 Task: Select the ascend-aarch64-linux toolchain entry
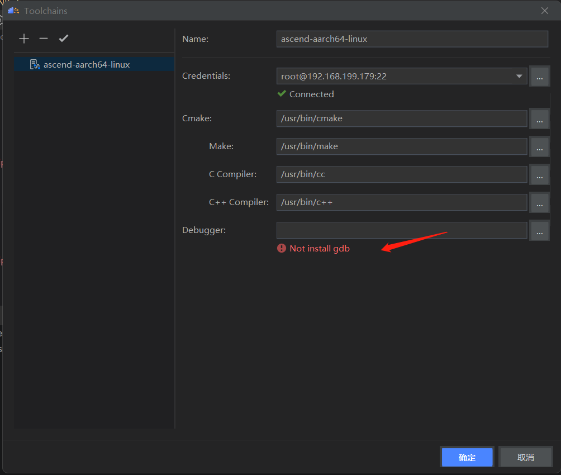tap(87, 65)
